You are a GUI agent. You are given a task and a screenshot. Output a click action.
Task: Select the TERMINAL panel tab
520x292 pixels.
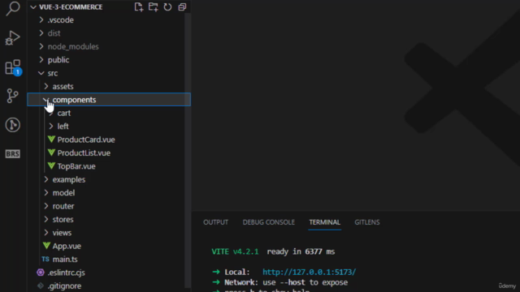pyautogui.click(x=325, y=222)
